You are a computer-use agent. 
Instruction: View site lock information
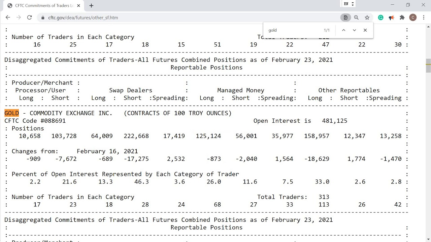click(42, 17)
